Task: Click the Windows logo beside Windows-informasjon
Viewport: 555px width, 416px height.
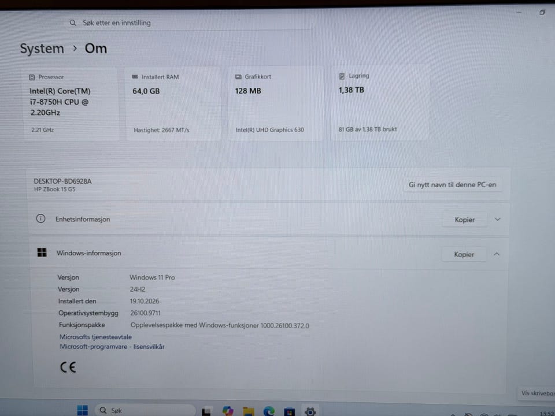Action: (x=42, y=252)
